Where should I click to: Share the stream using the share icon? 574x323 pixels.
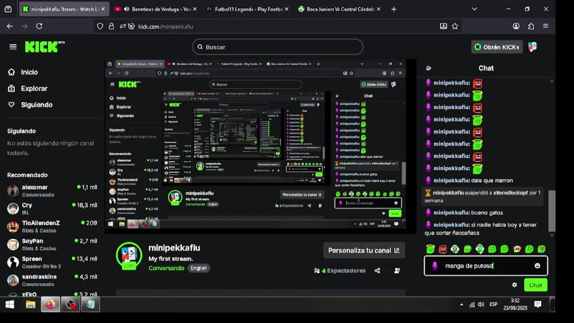click(x=377, y=271)
